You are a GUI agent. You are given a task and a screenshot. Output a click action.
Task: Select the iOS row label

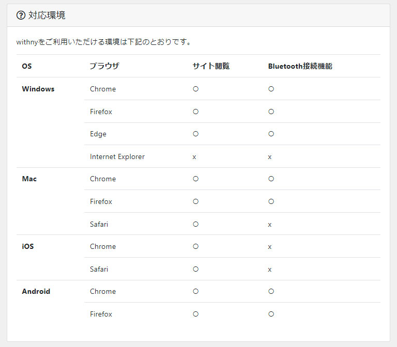[28, 246]
